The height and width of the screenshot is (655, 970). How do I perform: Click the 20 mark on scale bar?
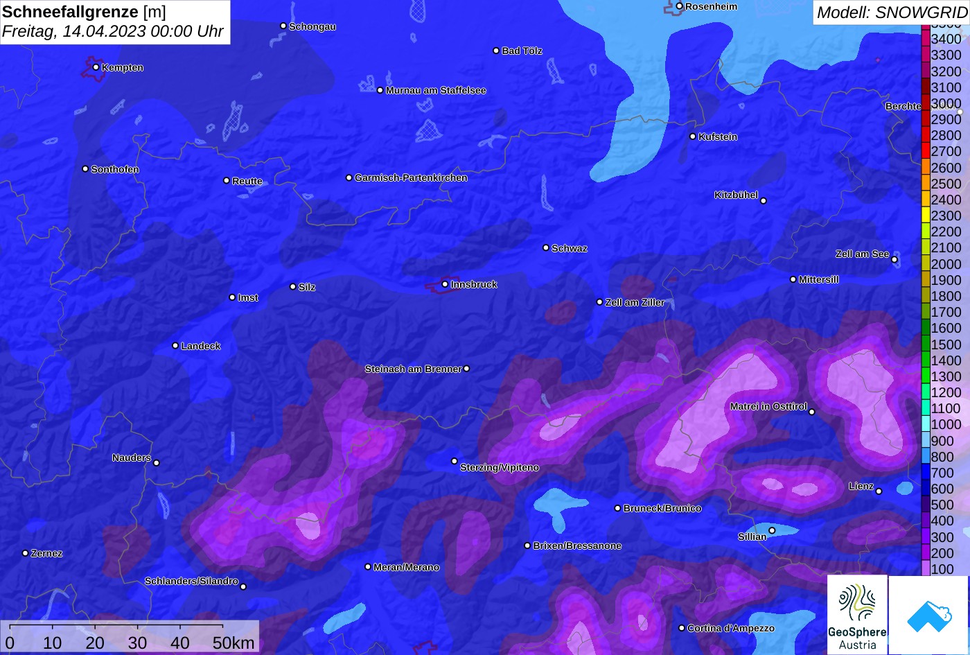[x=95, y=643]
